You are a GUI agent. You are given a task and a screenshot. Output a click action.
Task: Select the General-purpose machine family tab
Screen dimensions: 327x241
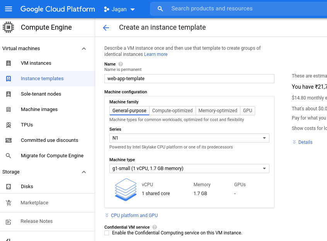click(129, 111)
